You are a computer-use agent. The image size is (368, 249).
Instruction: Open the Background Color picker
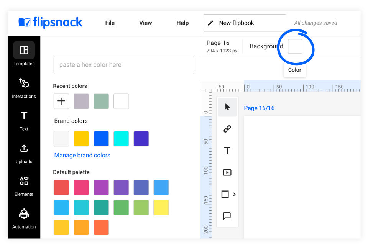tap(295, 46)
